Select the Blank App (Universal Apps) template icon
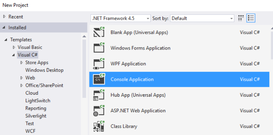This screenshot has height=135, width=273. pos(99,32)
